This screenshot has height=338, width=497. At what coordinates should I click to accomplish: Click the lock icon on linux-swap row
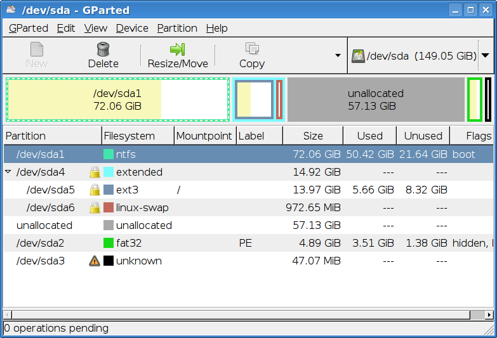click(95, 207)
